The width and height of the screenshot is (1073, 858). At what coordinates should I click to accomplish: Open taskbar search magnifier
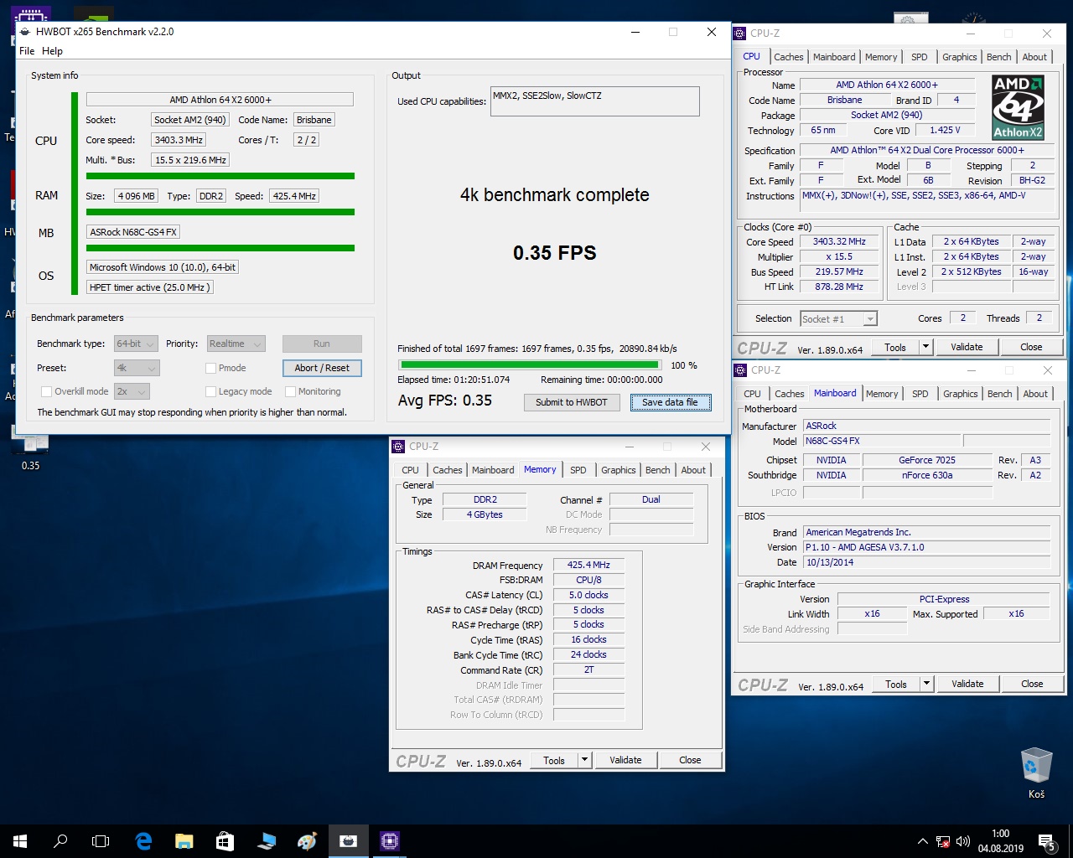point(60,841)
